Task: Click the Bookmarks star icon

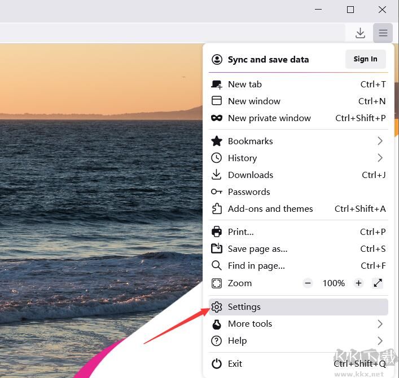Action: (x=217, y=141)
